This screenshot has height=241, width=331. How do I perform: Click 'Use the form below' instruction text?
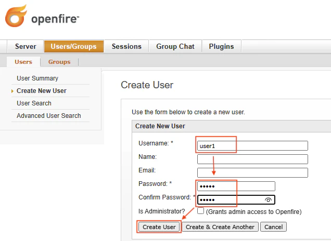tap(188, 112)
